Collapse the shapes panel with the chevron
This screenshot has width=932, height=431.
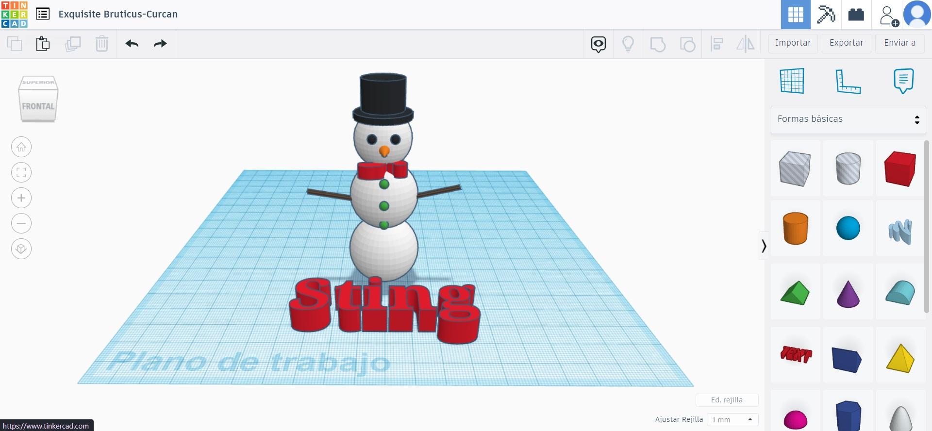pyautogui.click(x=764, y=246)
